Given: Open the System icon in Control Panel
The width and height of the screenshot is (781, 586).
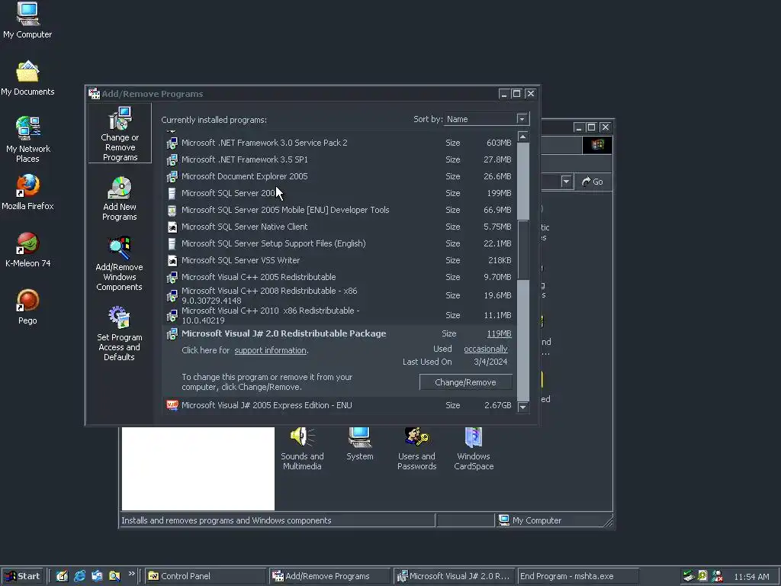Looking at the screenshot, I should (x=360, y=443).
